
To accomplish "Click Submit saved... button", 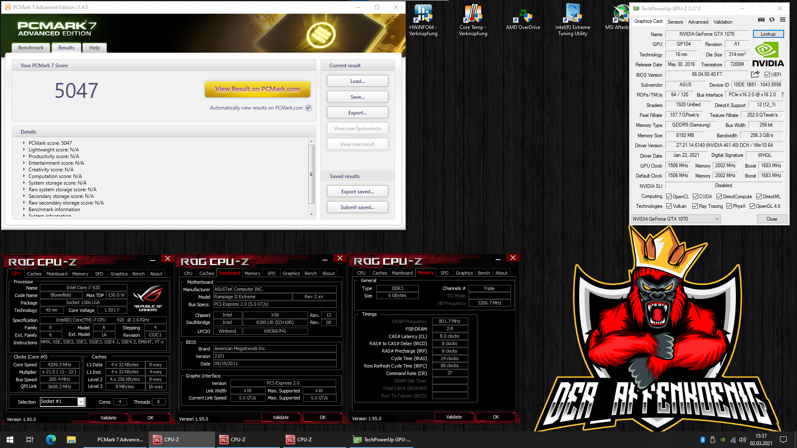I will [x=357, y=207].
